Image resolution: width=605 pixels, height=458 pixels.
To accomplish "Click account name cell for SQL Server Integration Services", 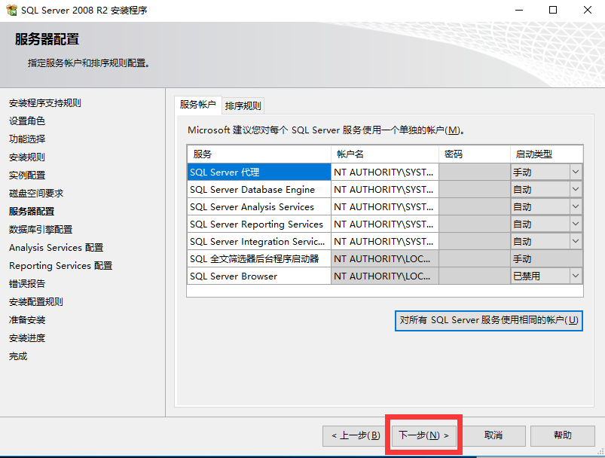I will (x=384, y=241).
